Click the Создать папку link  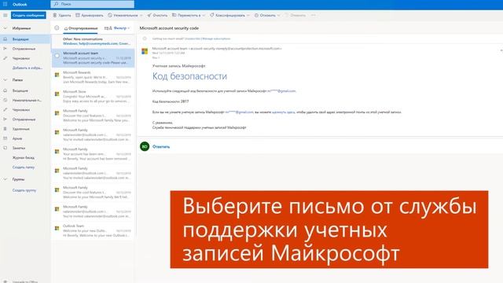24,167
